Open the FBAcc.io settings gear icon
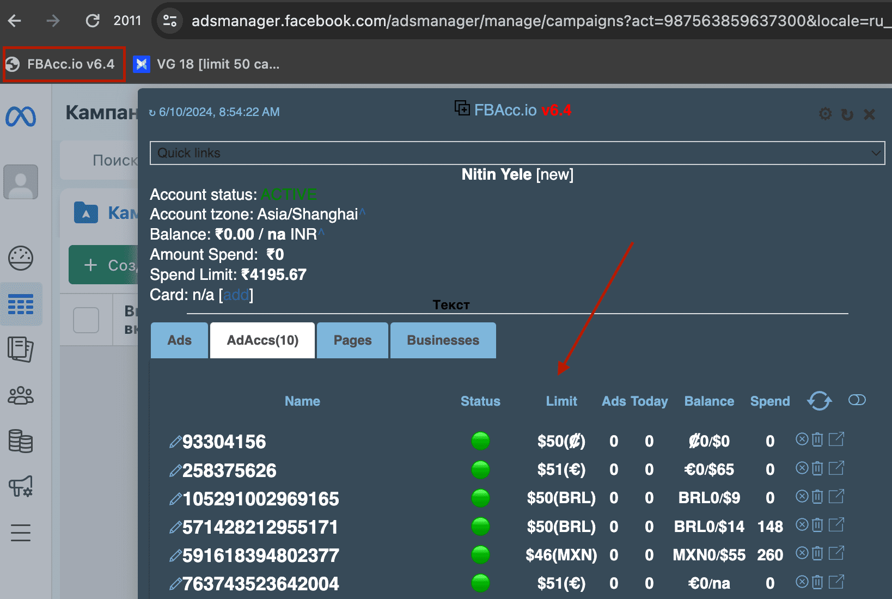 pyautogui.click(x=826, y=114)
